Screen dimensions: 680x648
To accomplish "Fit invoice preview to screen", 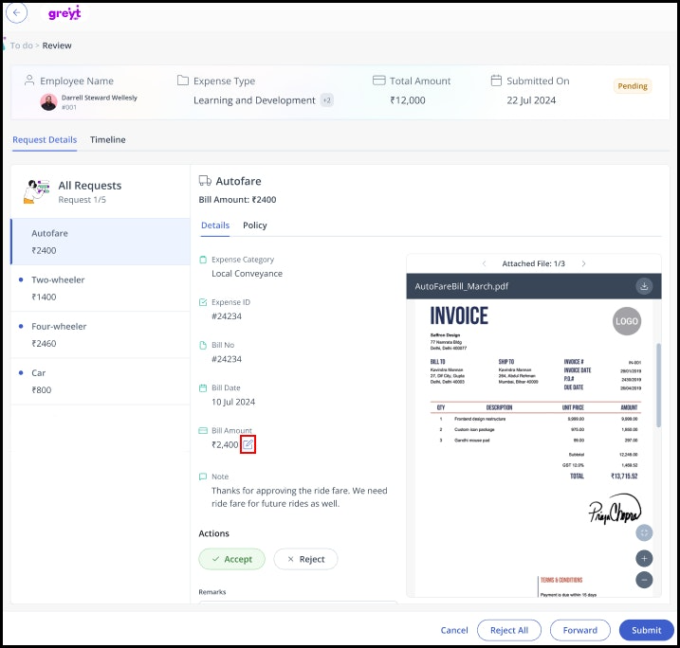I will click(644, 532).
